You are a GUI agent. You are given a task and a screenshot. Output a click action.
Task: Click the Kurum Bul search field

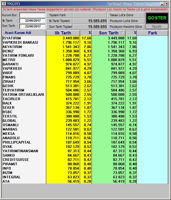[32, 15]
